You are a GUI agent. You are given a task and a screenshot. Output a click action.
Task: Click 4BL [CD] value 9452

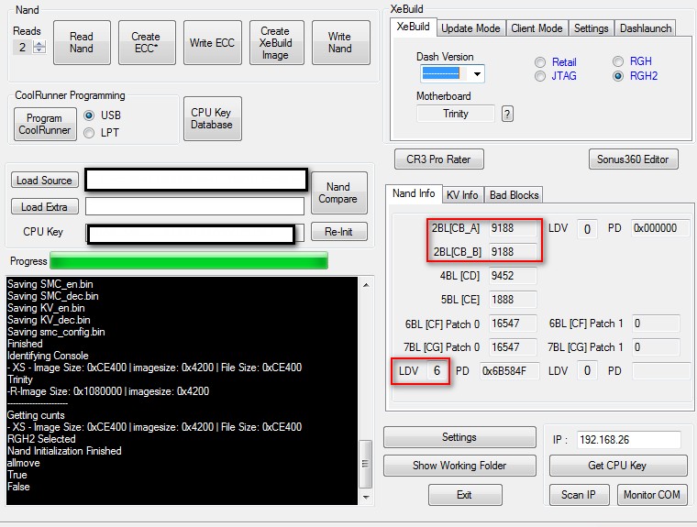(513, 276)
